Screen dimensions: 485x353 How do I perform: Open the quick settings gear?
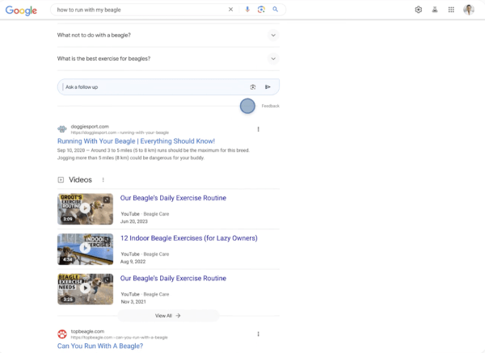click(419, 10)
